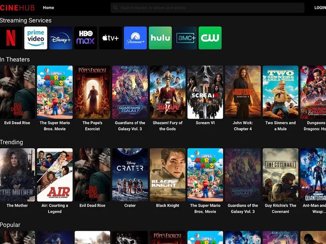Open the Black Knight poster
Image resolution: width=326 pixels, height=244 pixels.
pyautogui.click(x=168, y=175)
